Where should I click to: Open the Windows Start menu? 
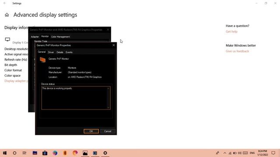click(5, 153)
